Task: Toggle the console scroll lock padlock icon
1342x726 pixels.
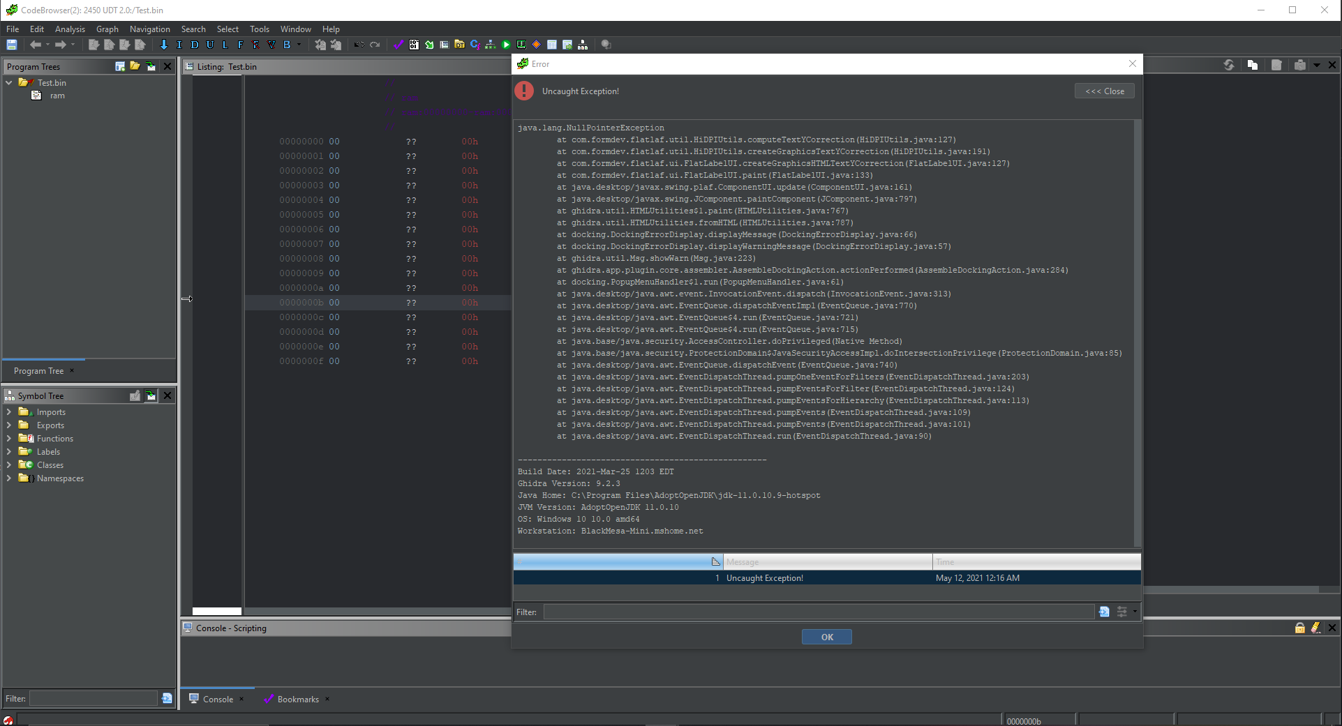Action: coord(1299,628)
